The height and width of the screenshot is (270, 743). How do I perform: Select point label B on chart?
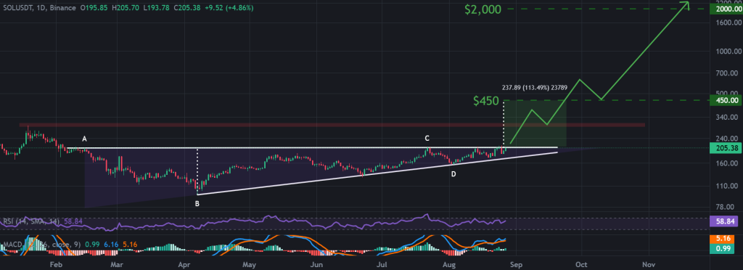(197, 204)
